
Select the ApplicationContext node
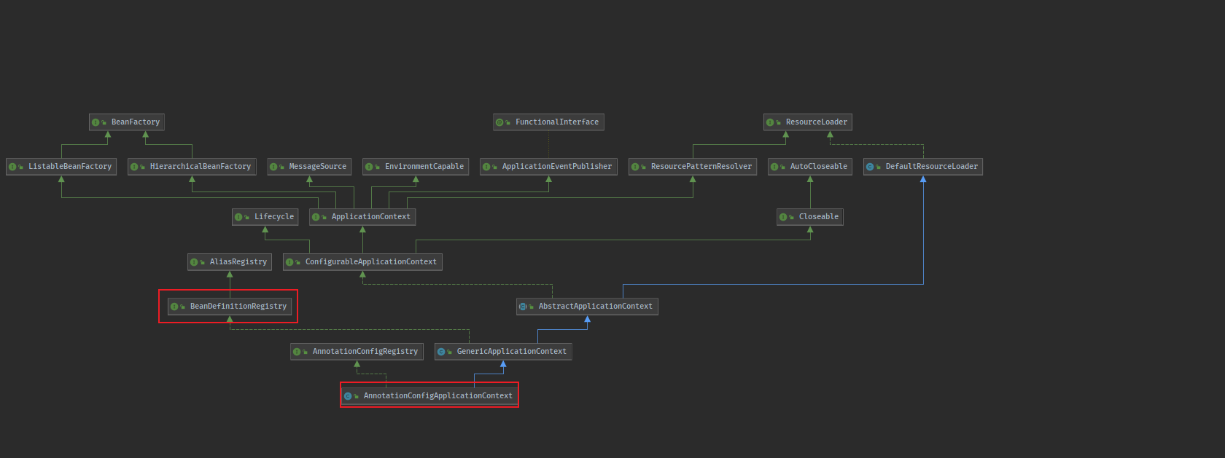pyautogui.click(x=362, y=217)
